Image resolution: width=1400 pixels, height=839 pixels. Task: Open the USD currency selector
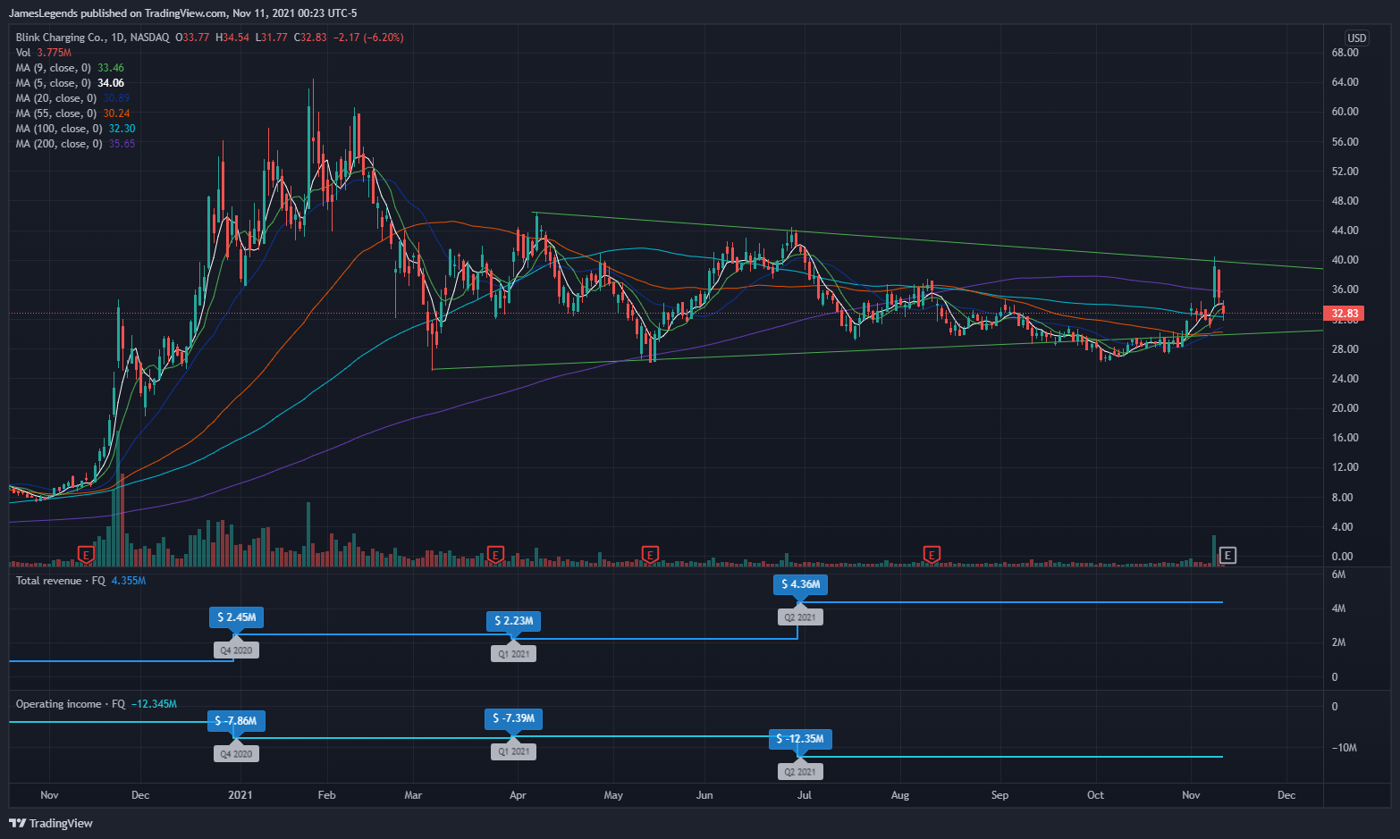(1356, 38)
